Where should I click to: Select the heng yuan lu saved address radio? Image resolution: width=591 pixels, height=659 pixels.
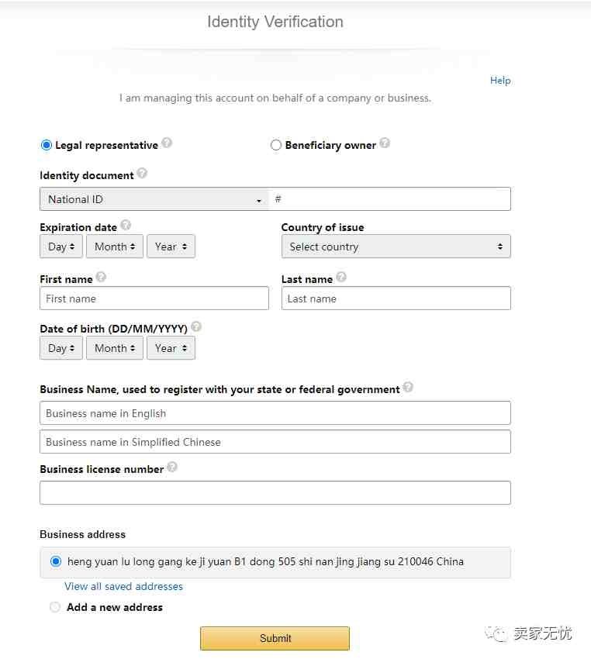56,561
